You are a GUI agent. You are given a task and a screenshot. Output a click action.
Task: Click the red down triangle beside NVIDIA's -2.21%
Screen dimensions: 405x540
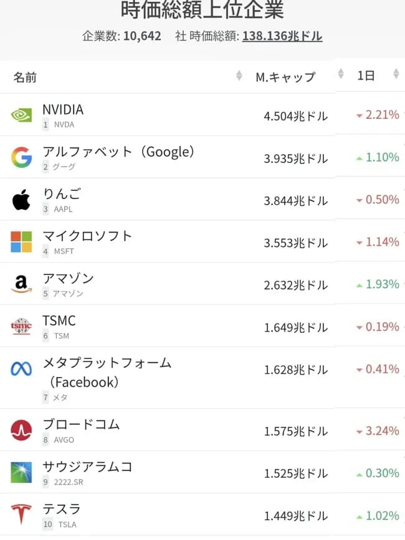click(360, 116)
